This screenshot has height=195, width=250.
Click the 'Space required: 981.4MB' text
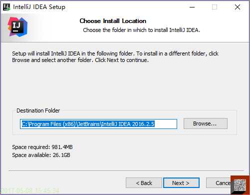[x=42, y=147]
